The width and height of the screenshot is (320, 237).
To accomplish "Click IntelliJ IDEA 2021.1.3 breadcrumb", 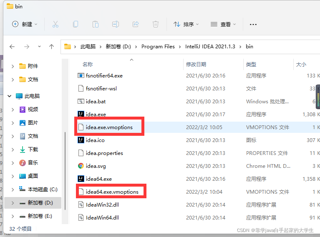I will point(210,47).
